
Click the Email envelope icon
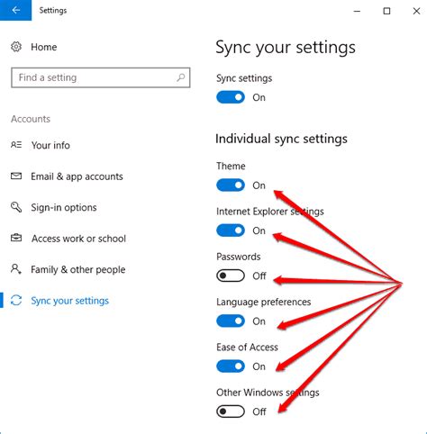pyautogui.click(x=16, y=176)
